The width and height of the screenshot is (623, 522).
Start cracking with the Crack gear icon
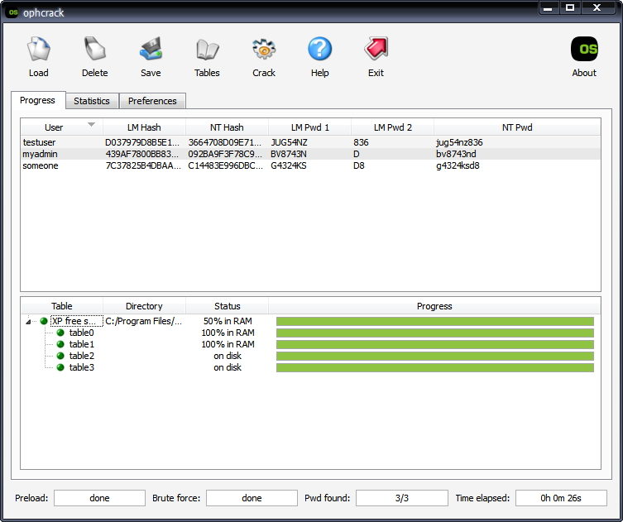point(264,50)
